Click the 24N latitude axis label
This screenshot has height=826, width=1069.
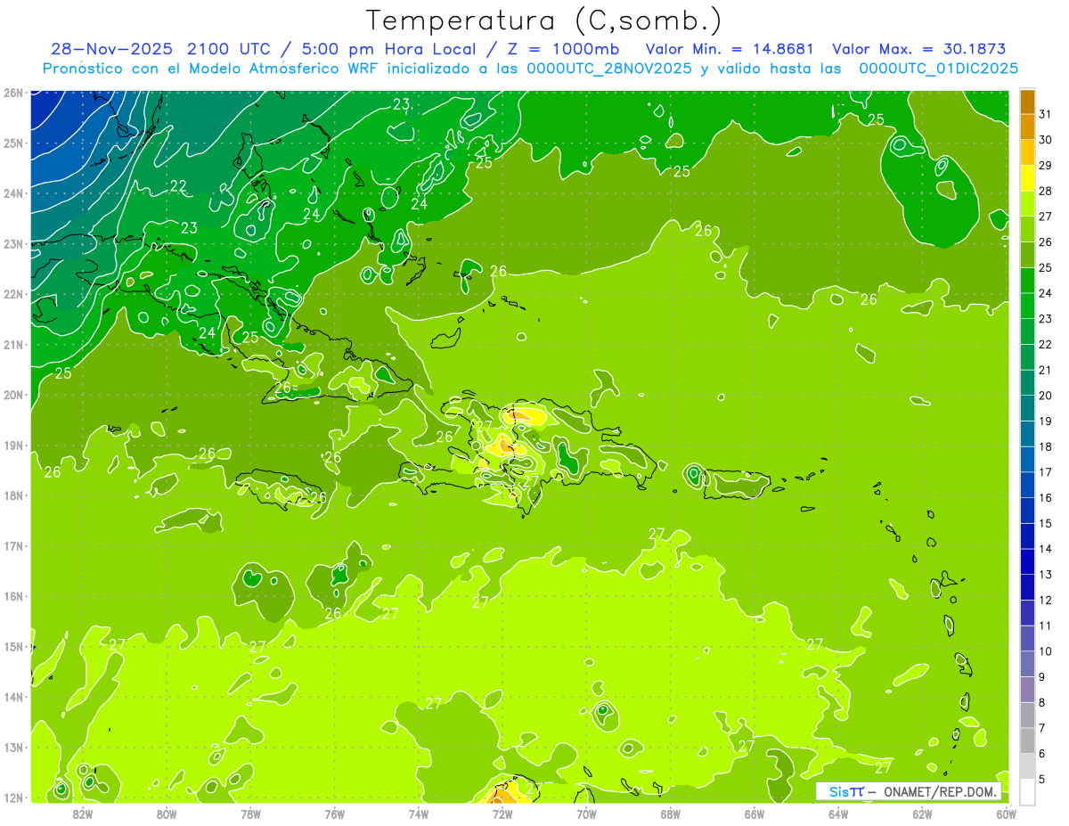point(13,193)
